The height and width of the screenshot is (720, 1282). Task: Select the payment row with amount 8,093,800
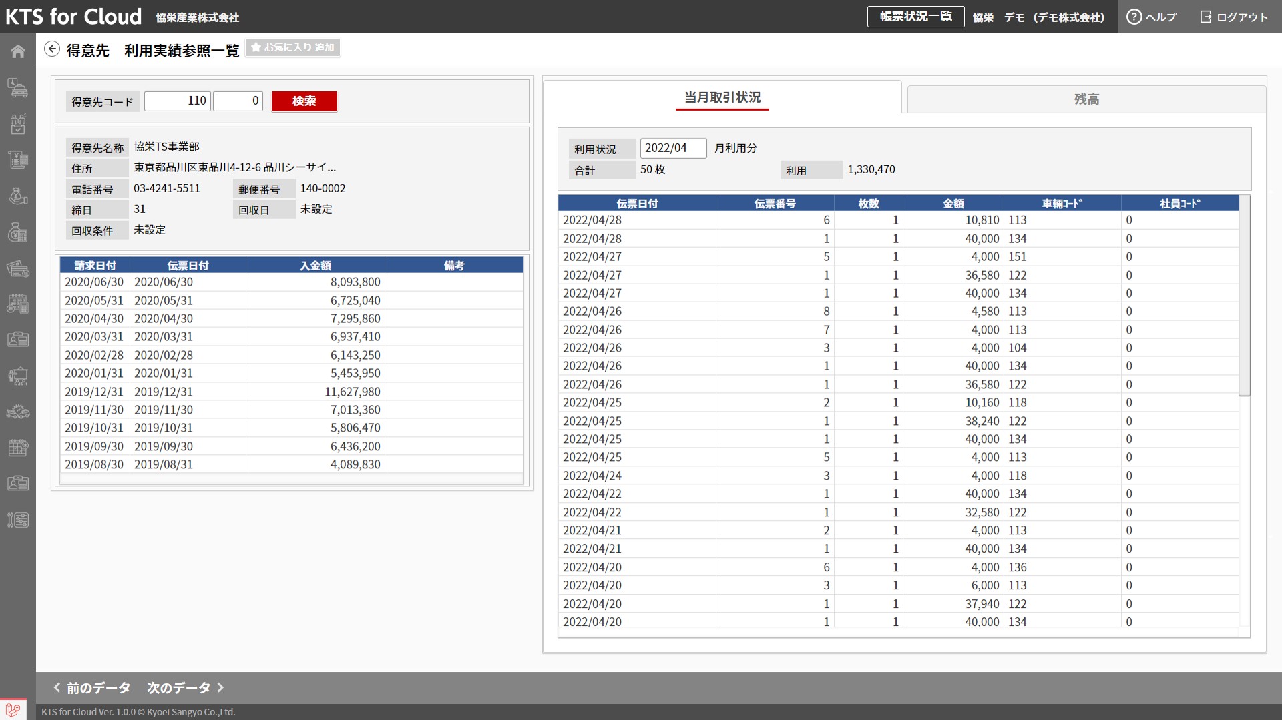coord(292,282)
